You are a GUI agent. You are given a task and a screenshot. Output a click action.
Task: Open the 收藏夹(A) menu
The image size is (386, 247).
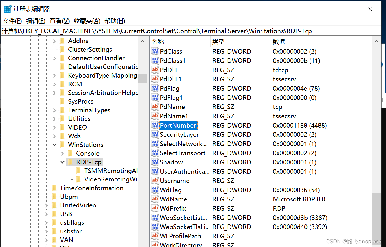pyautogui.click(x=87, y=21)
